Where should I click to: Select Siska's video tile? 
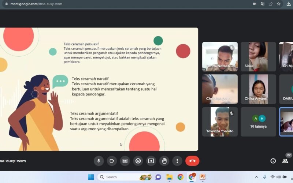tap(258, 57)
